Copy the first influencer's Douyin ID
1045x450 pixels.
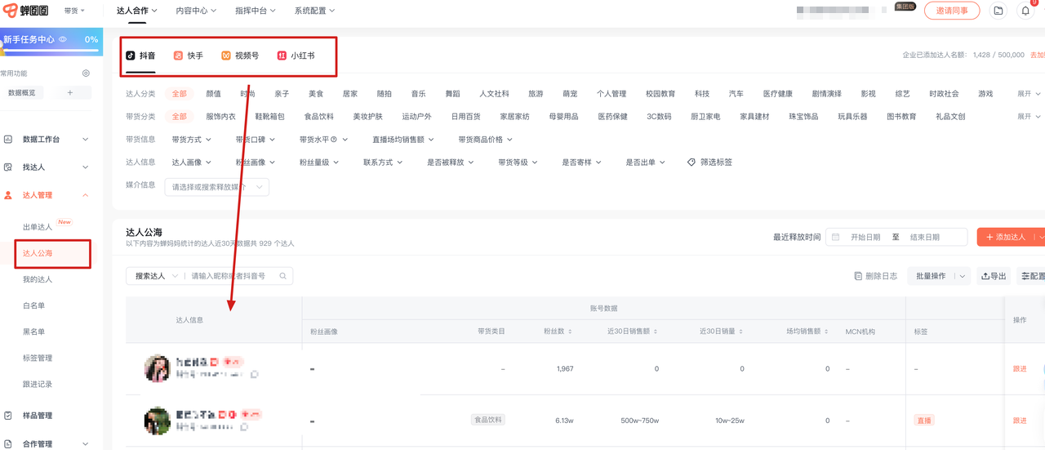pyautogui.click(x=255, y=374)
